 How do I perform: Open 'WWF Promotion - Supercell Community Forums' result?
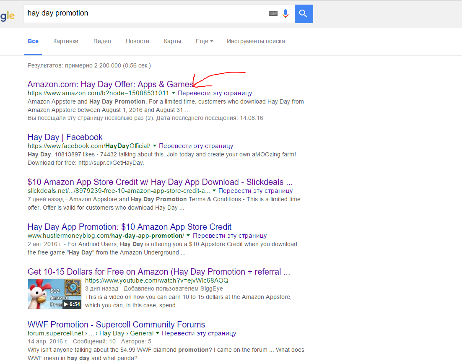[117, 325]
